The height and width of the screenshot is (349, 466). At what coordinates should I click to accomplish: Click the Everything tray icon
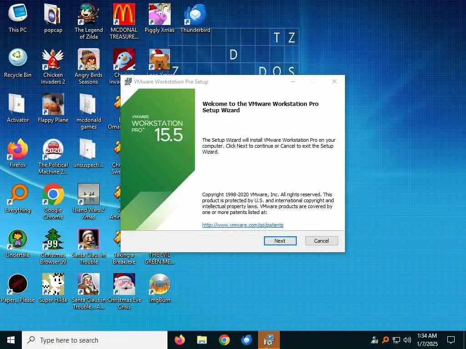click(385, 340)
